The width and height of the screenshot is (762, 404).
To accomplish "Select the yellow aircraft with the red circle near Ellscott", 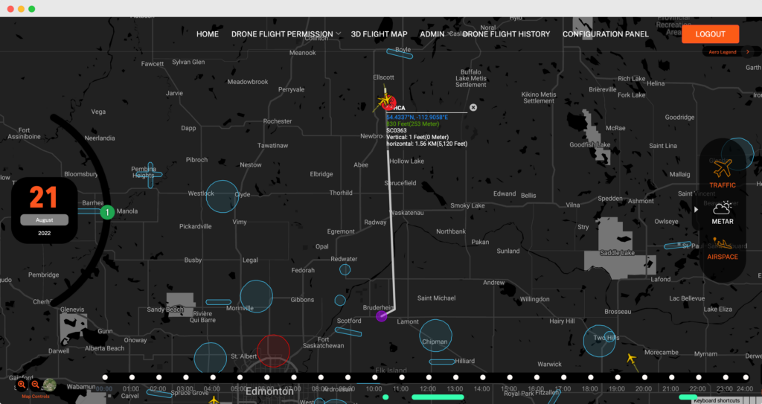I will point(386,102).
